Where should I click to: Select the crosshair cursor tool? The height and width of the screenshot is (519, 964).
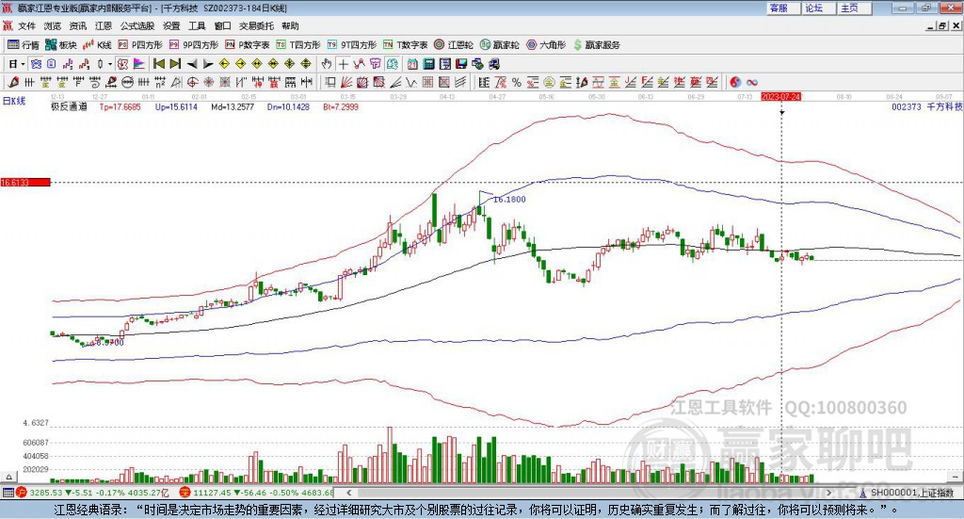pyautogui.click(x=343, y=64)
